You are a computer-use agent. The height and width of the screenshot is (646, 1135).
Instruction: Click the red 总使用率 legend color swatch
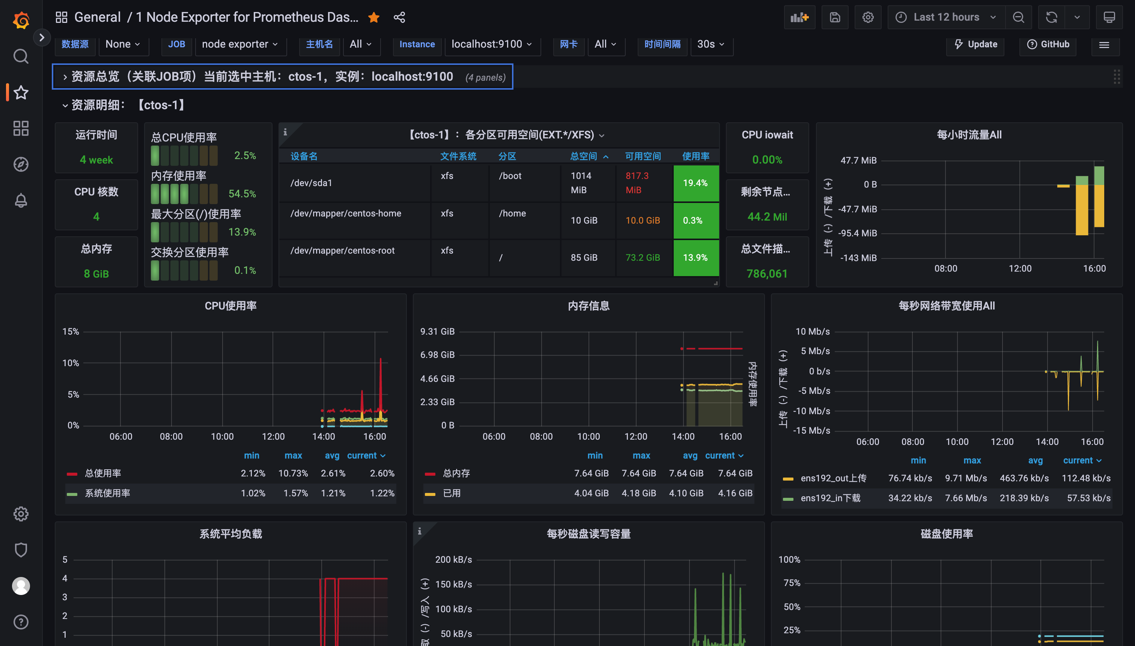72,474
